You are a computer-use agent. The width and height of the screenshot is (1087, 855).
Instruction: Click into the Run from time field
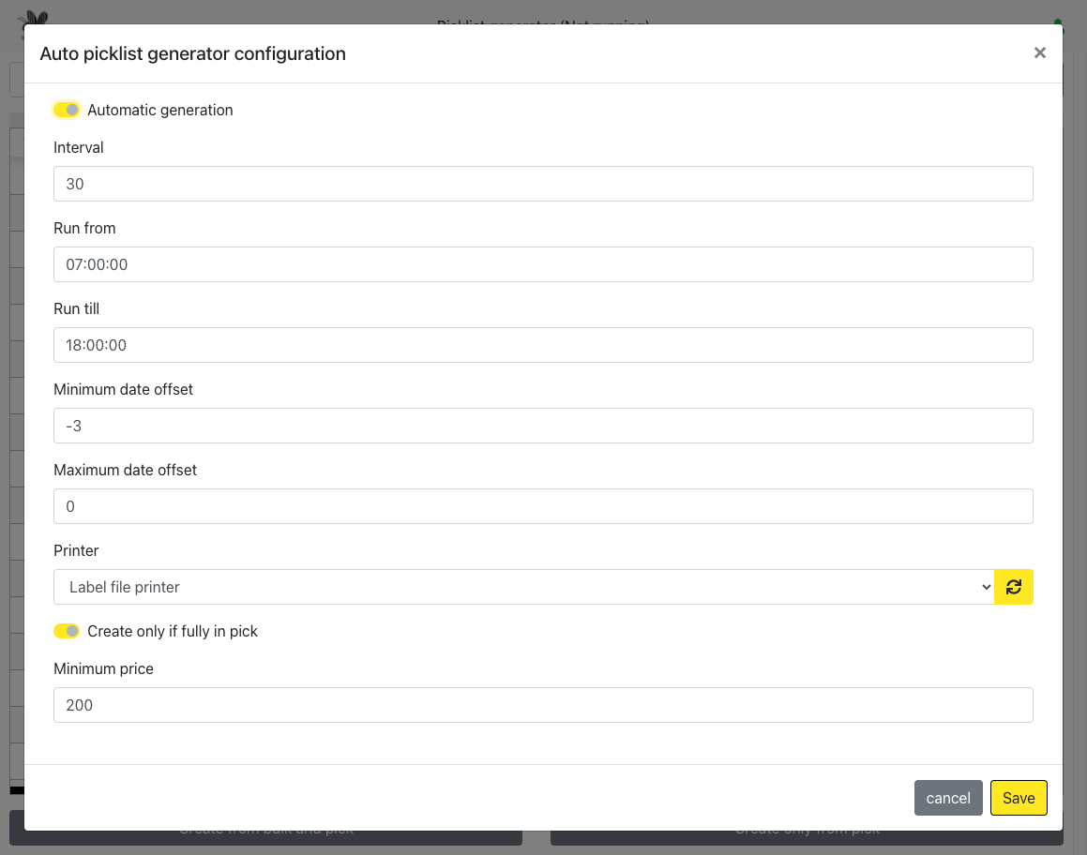point(543,264)
